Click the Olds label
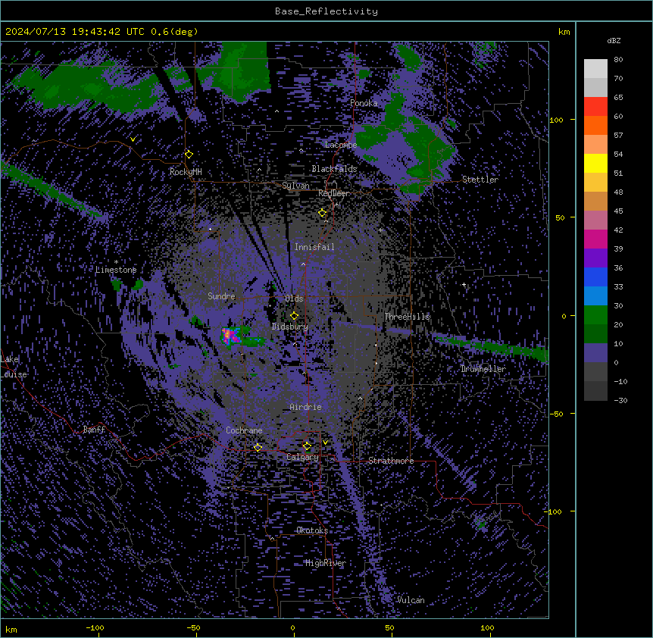This screenshot has width=653, height=638. point(294,299)
